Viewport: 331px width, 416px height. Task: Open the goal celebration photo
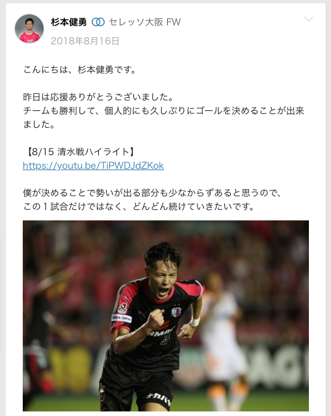pos(166,316)
